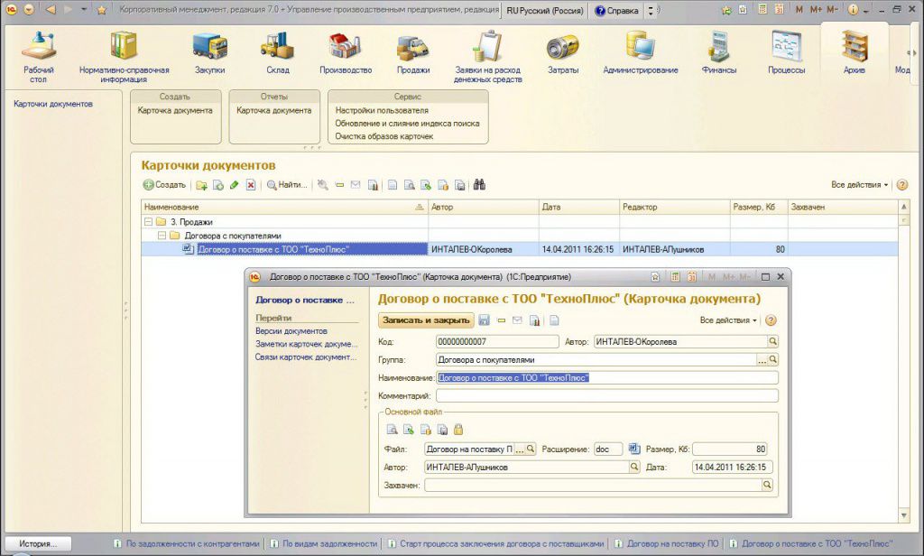Viewport: 924px width, 556px height.
Task: Click the favorites star in title bar
Action: pyautogui.click(x=101, y=10)
